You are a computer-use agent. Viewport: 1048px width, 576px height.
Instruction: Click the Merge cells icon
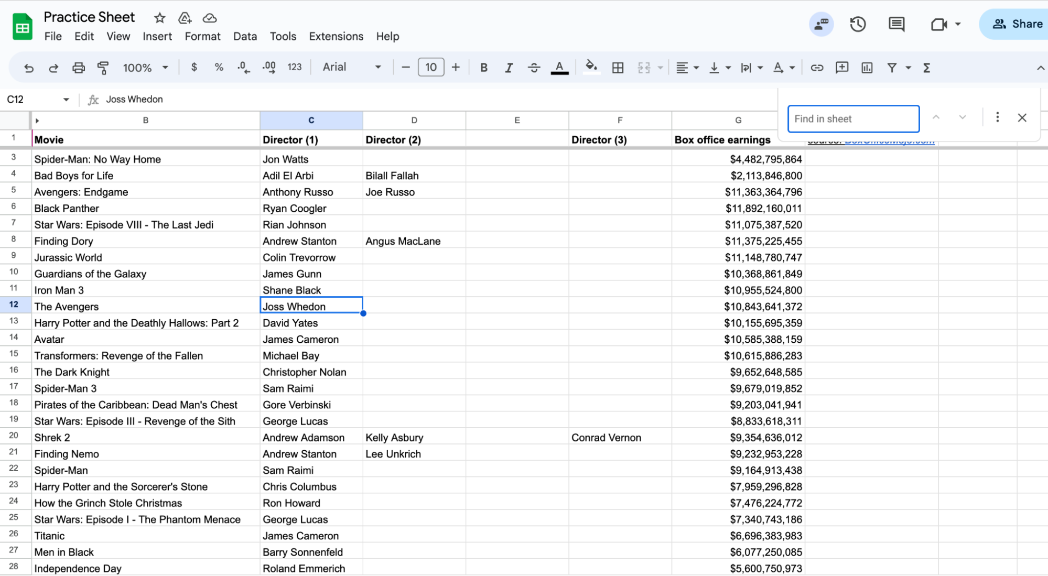(x=644, y=68)
